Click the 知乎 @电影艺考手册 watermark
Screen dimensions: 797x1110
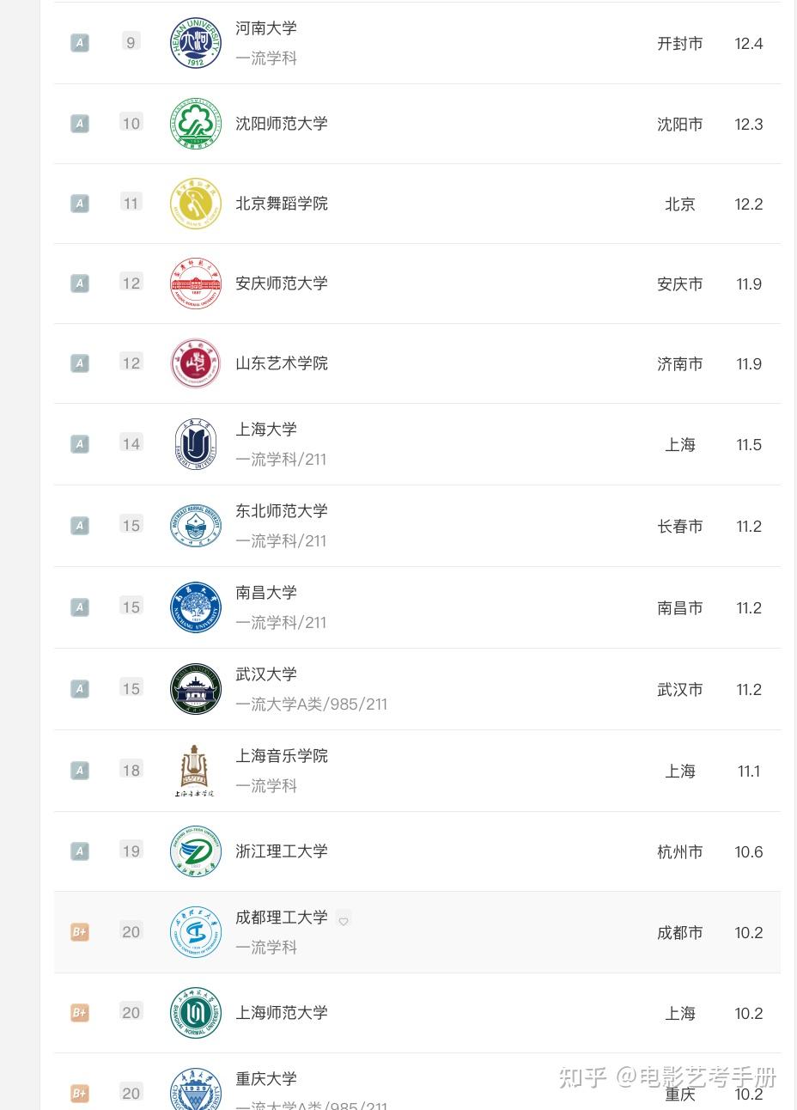tap(668, 1076)
